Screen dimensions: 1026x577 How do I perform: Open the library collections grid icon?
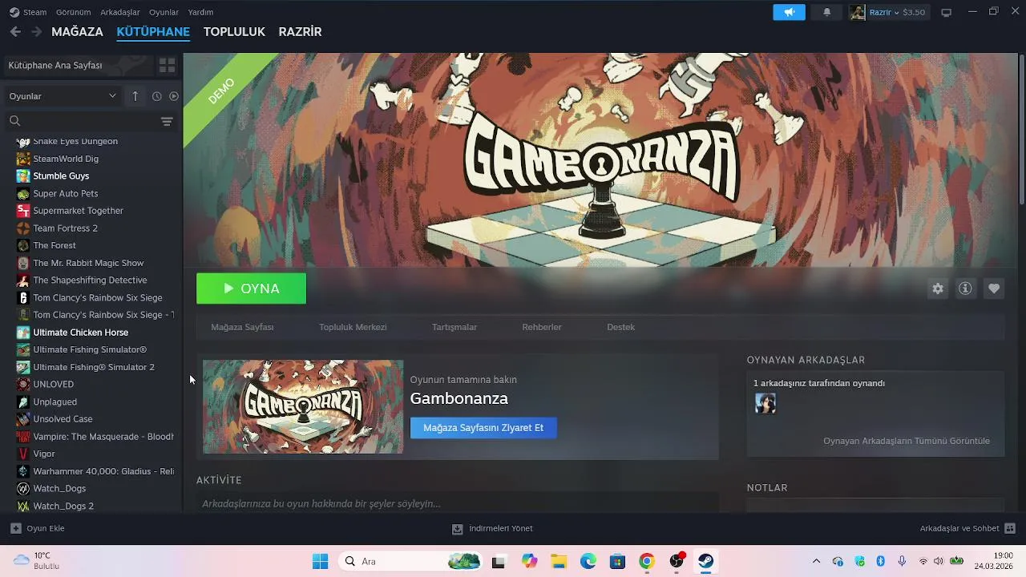167,65
